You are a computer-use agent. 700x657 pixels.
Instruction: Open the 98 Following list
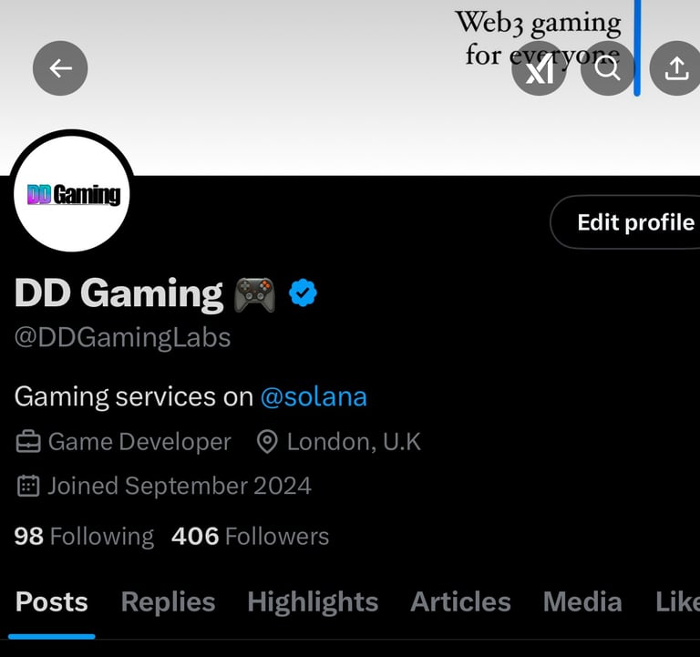point(84,536)
